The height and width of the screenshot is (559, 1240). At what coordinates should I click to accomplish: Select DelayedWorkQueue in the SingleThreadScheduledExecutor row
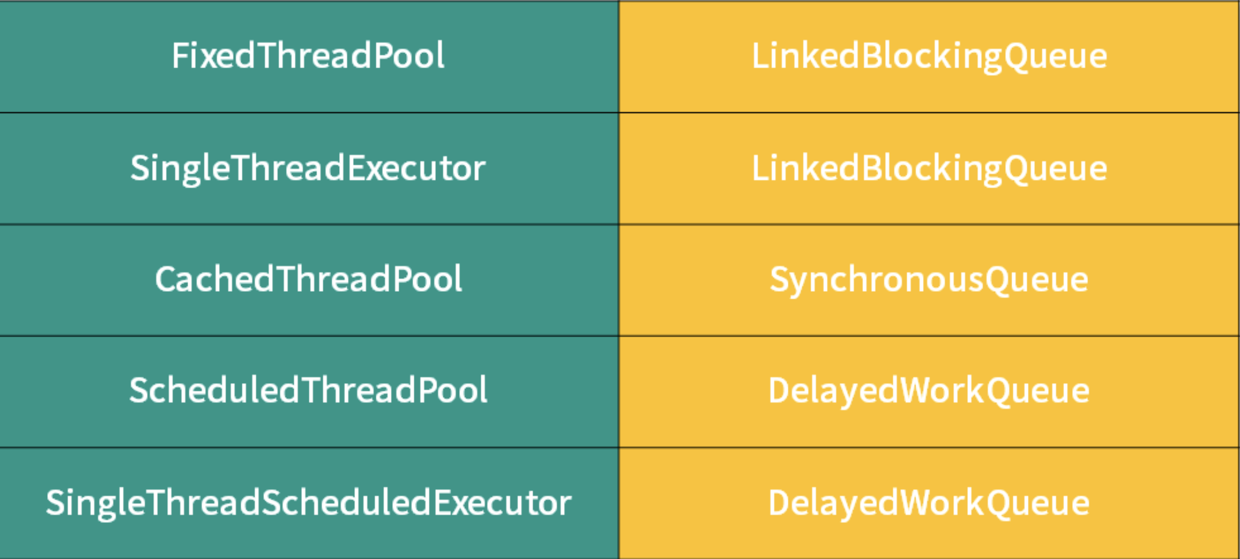[929, 504]
